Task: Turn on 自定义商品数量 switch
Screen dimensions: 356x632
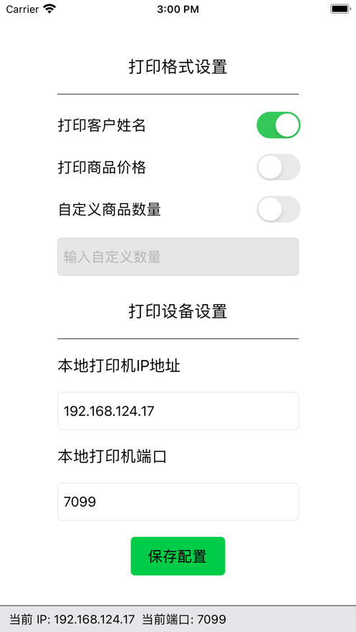Action: tap(279, 209)
